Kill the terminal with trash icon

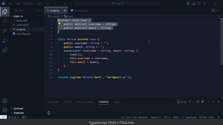(x=203, y=102)
